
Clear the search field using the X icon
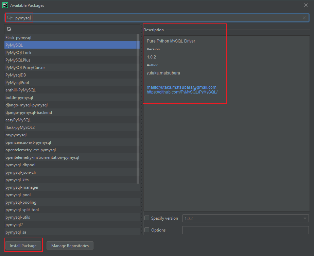click(304, 18)
